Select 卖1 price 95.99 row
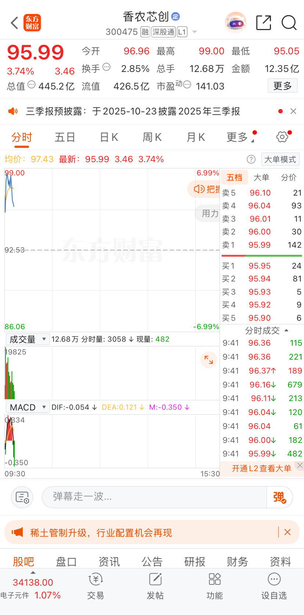304x615 pixels. point(262,245)
